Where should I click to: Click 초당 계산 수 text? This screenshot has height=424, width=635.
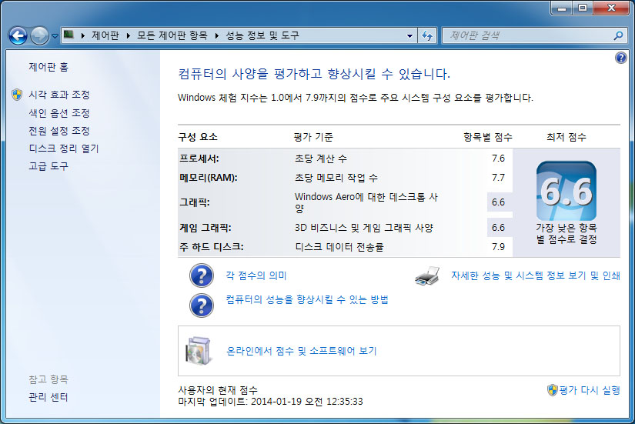321,159
